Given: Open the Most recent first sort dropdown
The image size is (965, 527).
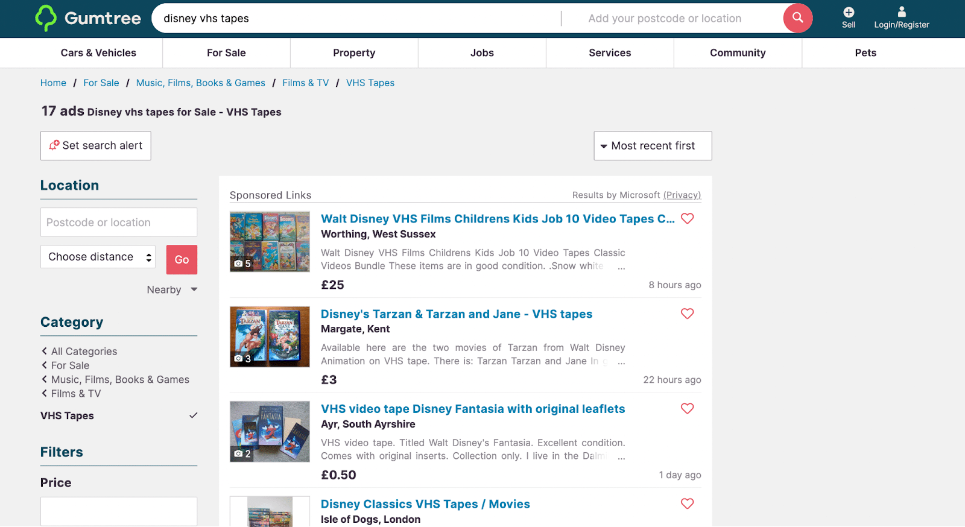Looking at the screenshot, I should point(653,146).
